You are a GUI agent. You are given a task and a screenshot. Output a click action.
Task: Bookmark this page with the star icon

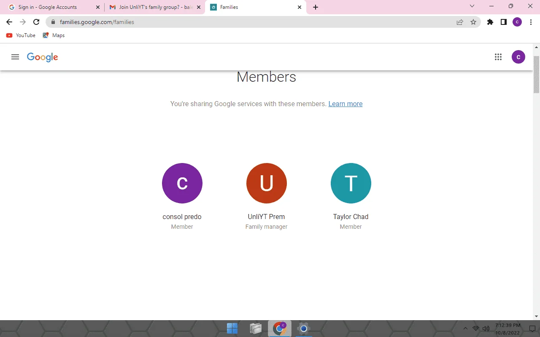pos(473,22)
